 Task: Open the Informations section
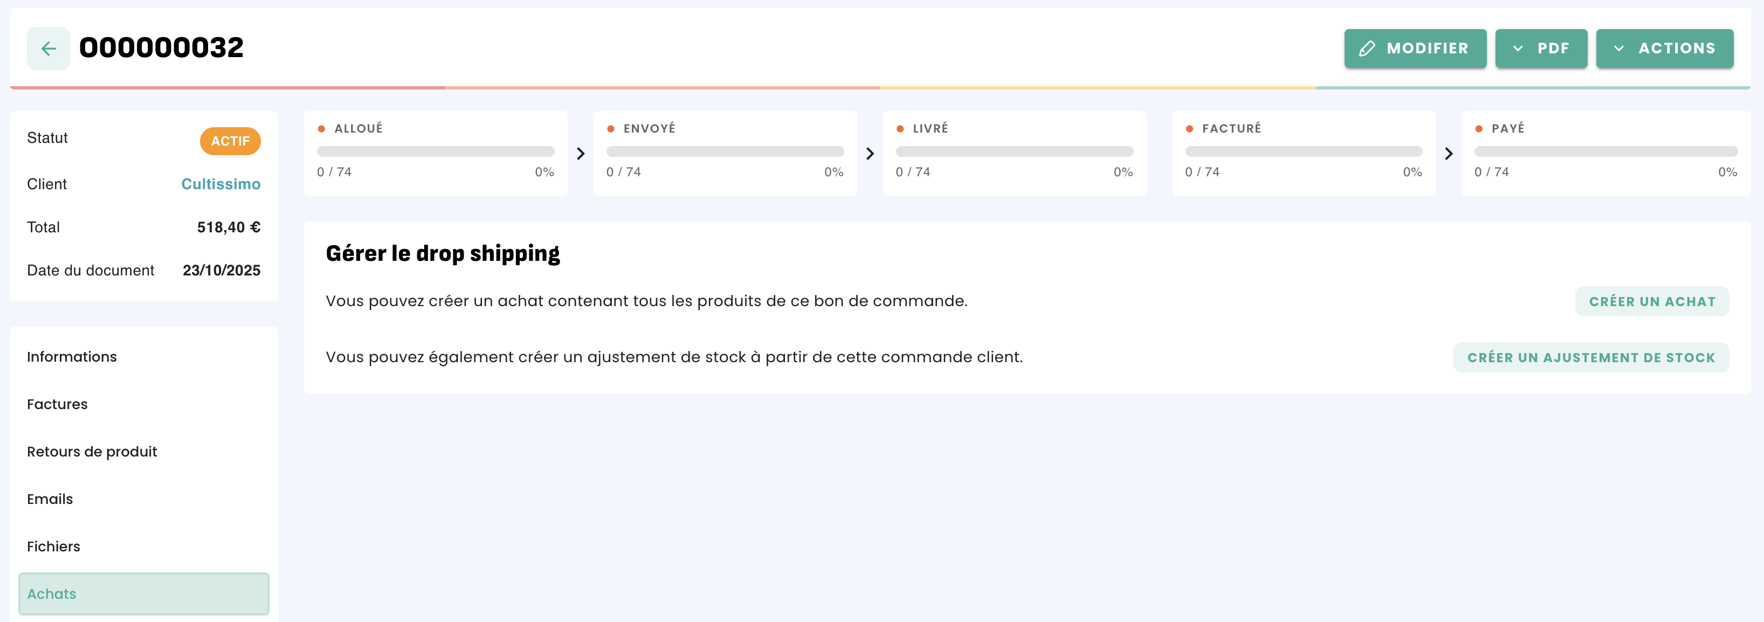[x=72, y=356]
